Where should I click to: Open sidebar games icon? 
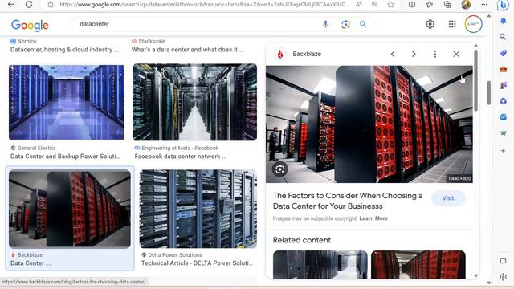tap(504, 85)
